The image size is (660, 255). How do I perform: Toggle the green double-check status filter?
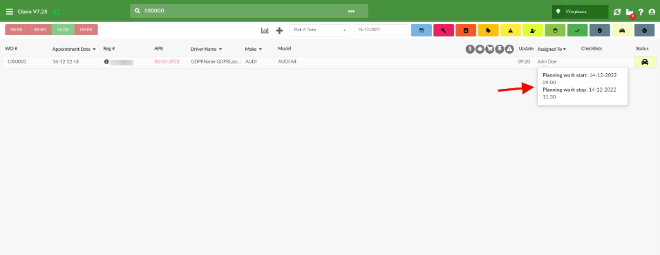578,30
